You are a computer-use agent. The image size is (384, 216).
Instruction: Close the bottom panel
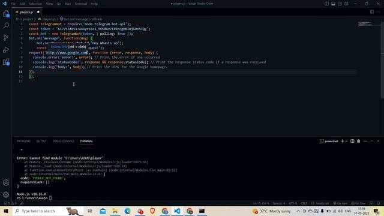[378, 141]
